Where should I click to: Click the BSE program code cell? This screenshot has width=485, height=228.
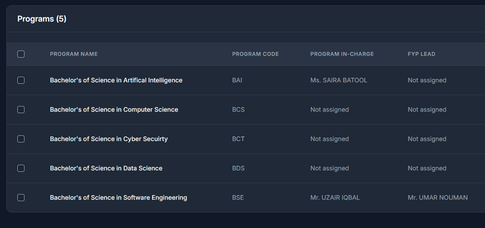[x=238, y=198]
